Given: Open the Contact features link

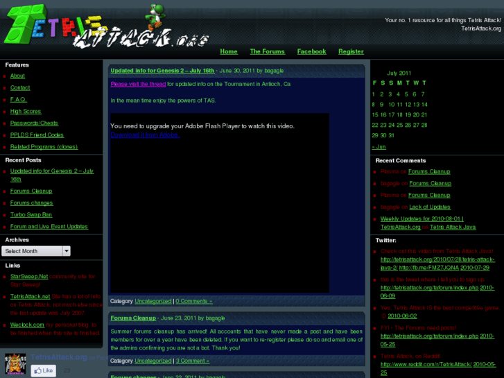Looking at the screenshot, I should 20,87.
